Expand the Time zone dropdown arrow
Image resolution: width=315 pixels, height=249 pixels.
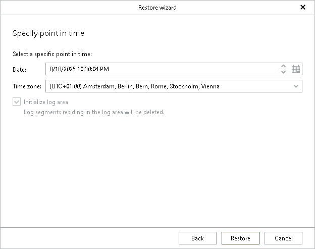click(296, 86)
